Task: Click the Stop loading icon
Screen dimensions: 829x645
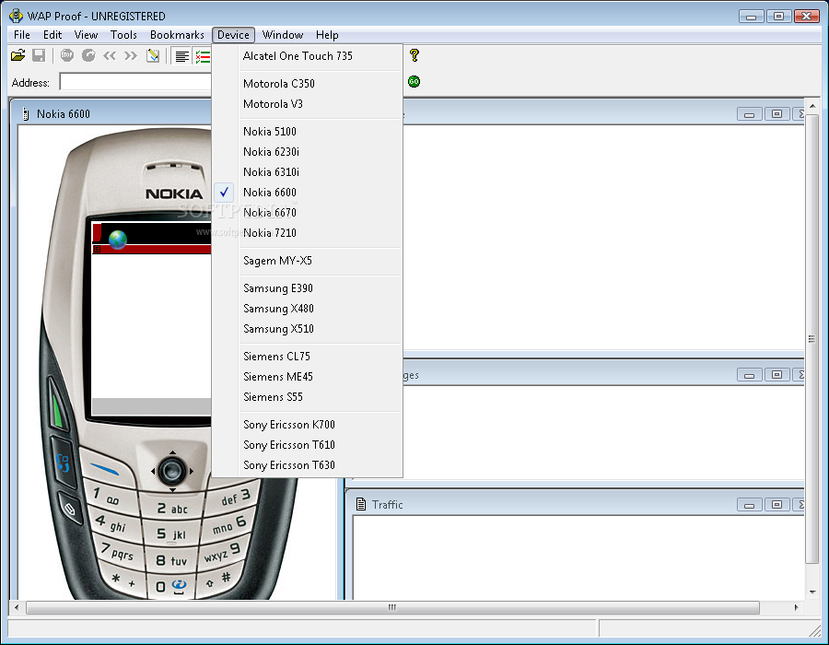Action: (x=66, y=55)
